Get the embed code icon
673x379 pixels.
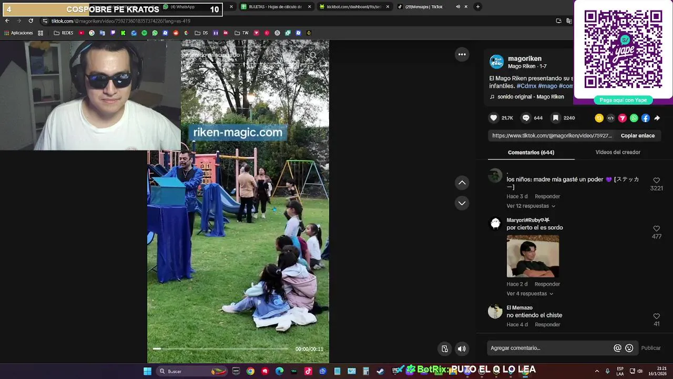[x=610, y=118]
